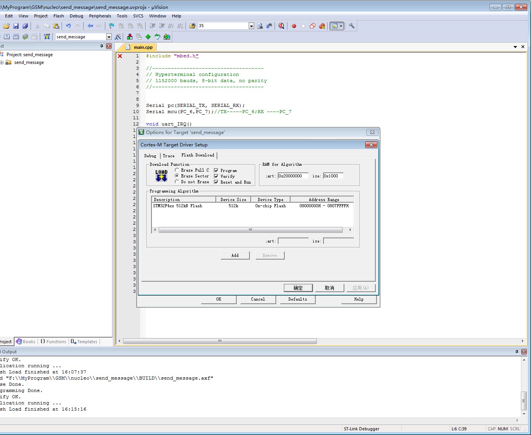Image resolution: width=531 pixels, height=435 pixels.
Task: Click the Insert Breakpoint red dot icon
Action: 294,26
